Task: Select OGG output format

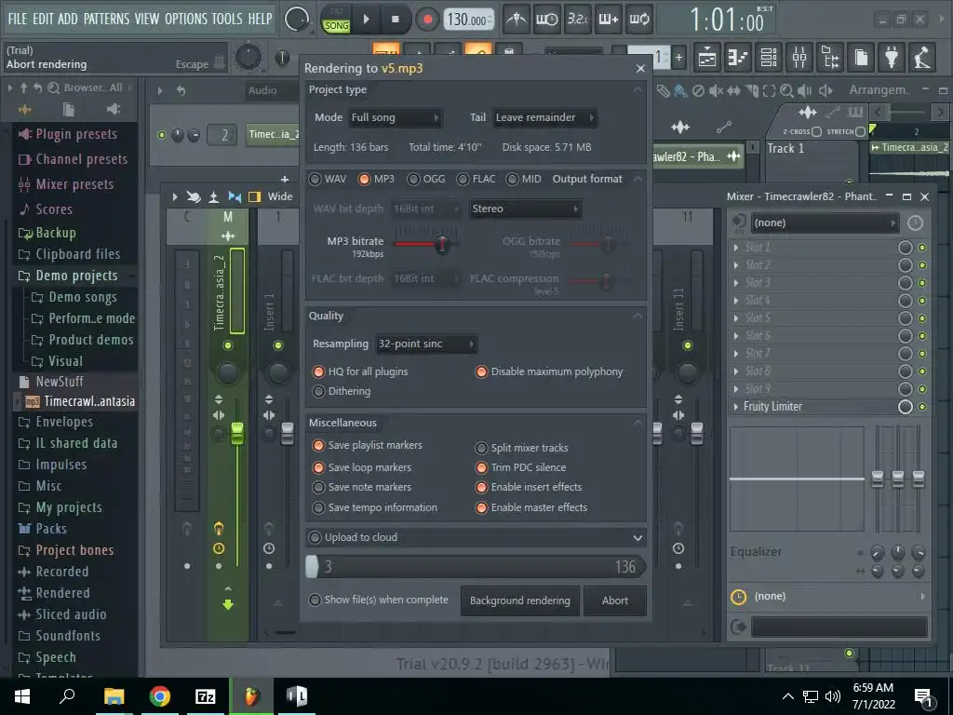Action: click(426, 179)
